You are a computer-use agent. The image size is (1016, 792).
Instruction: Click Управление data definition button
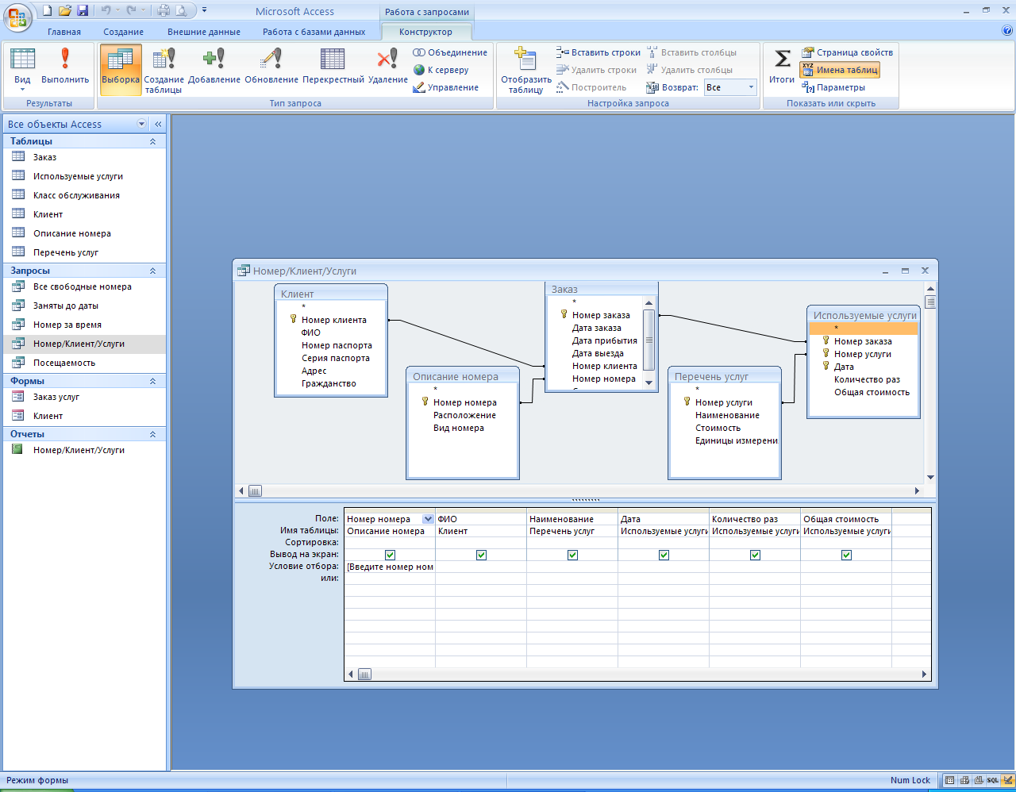click(x=446, y=87)
